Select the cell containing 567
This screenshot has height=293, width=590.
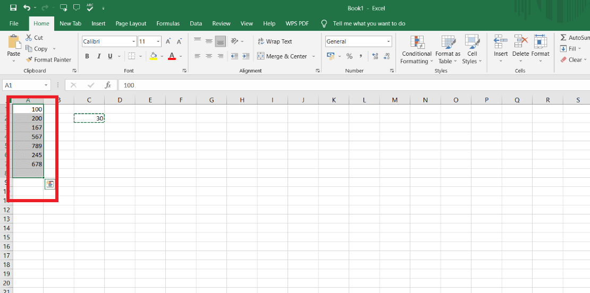pyautogui.click(x=28, y=136)
